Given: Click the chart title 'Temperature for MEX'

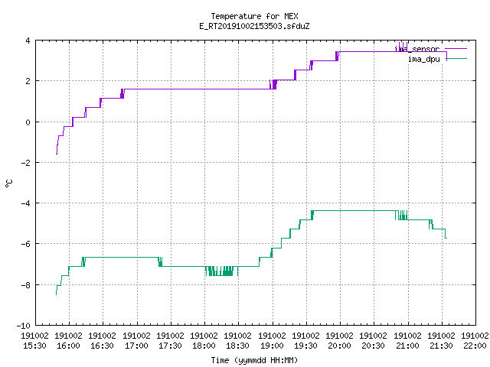Looking at the screenshot, I should tap(254, 16).
